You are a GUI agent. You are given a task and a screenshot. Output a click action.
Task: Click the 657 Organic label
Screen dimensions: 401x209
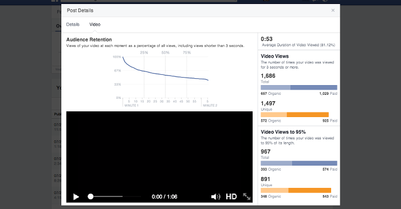(271, 94)
